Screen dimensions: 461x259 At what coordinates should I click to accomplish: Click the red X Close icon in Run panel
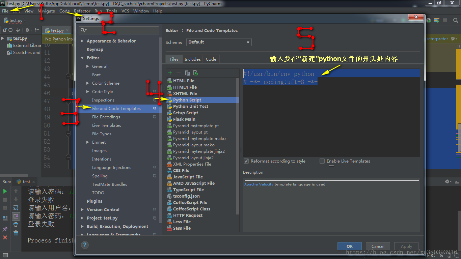(x=5, y=237)
